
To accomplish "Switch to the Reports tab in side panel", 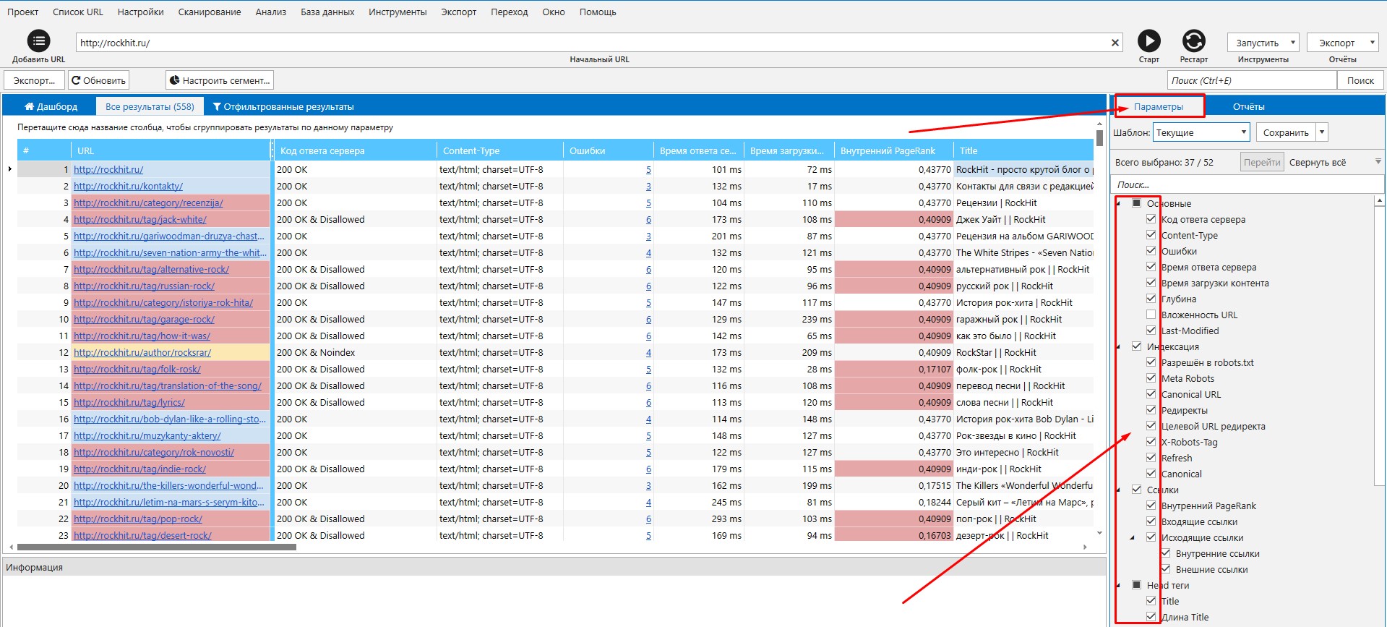I will (x=1248, y=106).
